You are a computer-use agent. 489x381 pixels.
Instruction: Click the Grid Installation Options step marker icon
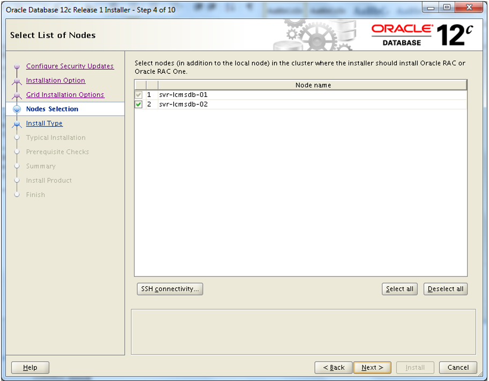point(17,95)
